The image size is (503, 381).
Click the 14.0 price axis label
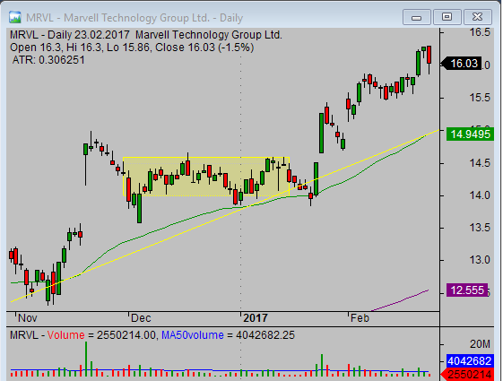tap(480, 195)
